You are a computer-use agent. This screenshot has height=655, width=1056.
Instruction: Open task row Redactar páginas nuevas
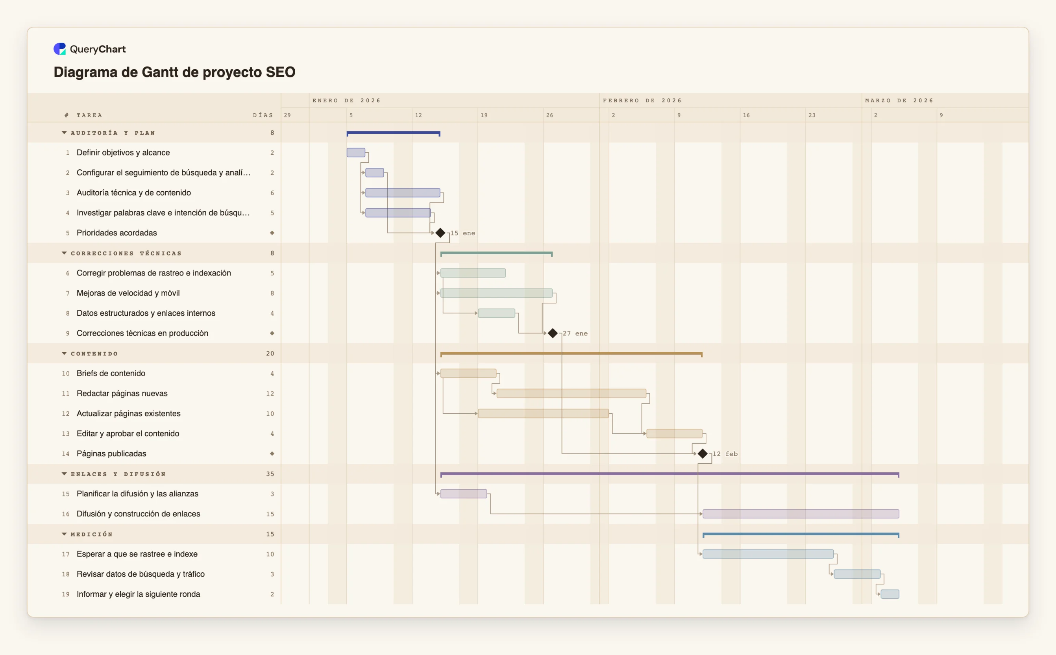[154, 393]
